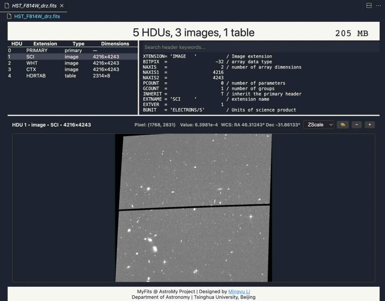The image size is (385, 301).
Task: Click the XTENSION header line
Action: coord(207,56)
